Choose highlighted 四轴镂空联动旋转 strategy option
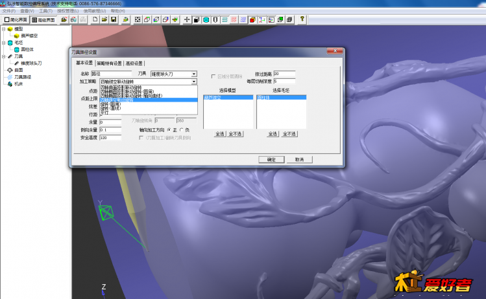The height and width of the screenshot is (299, 486). click(149, 100)
